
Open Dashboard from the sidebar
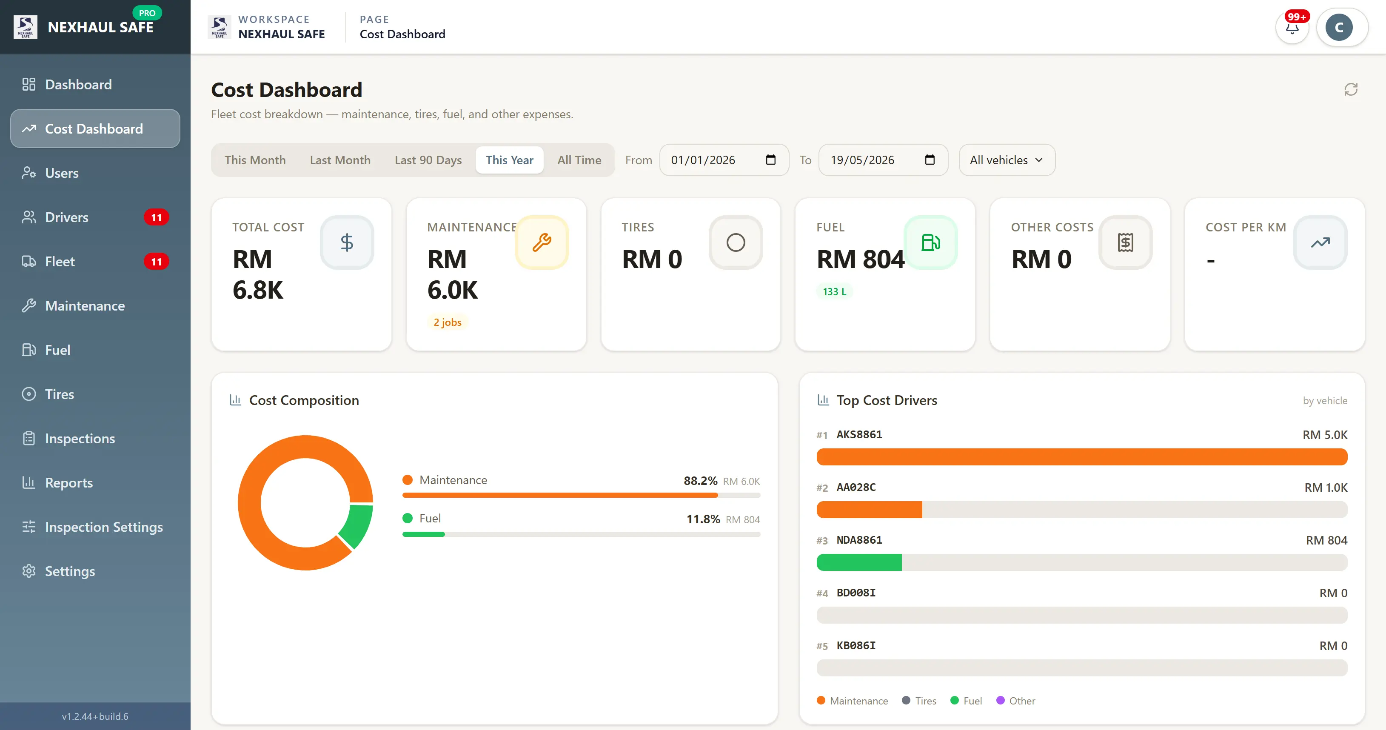tap(95, 85)
